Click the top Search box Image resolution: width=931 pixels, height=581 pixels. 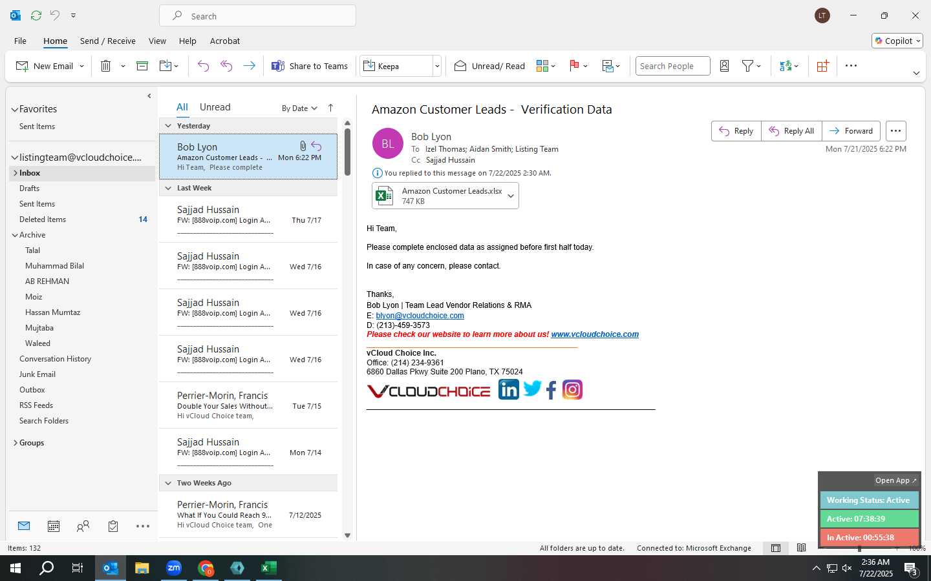(x=257, y=15)
